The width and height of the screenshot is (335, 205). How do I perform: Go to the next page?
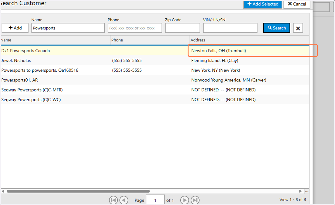click(185, 200)
